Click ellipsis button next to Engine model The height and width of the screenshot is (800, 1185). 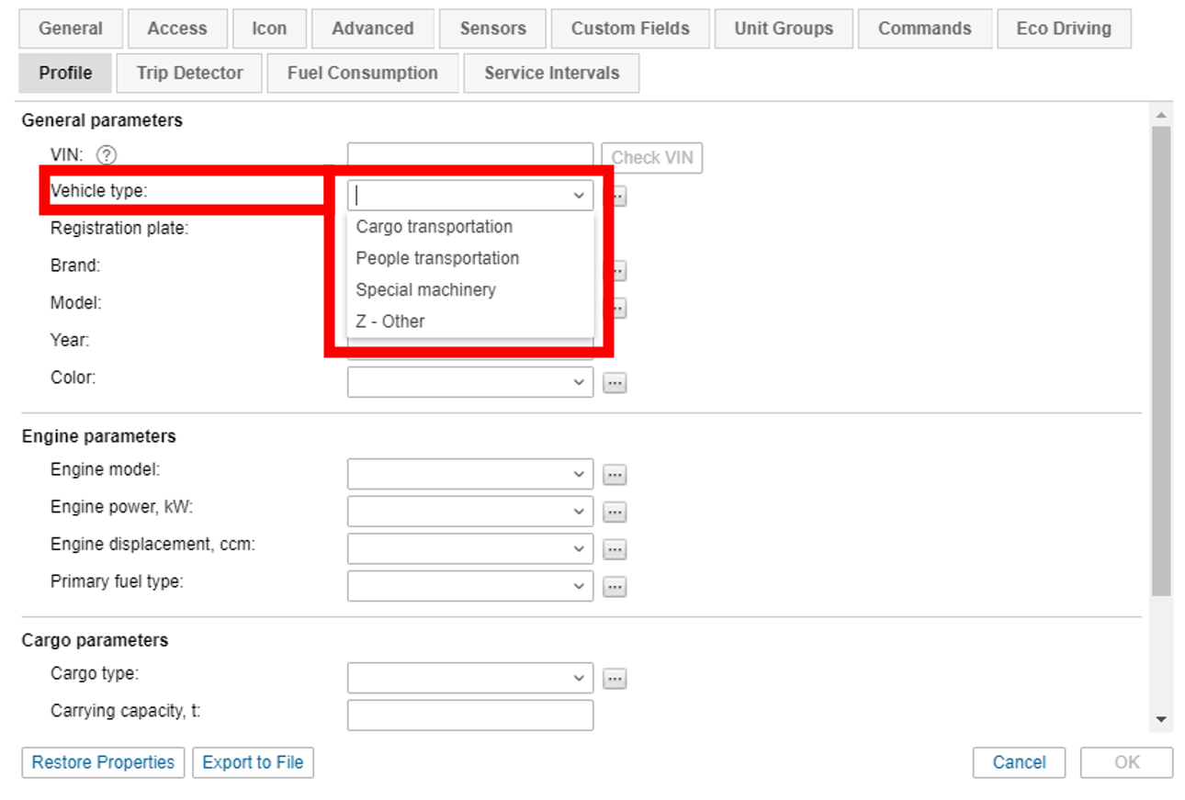615,475
